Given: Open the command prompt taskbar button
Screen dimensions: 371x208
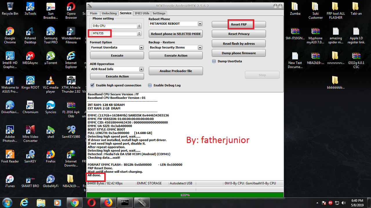Looking at the screenshot, I should [125, 203].
